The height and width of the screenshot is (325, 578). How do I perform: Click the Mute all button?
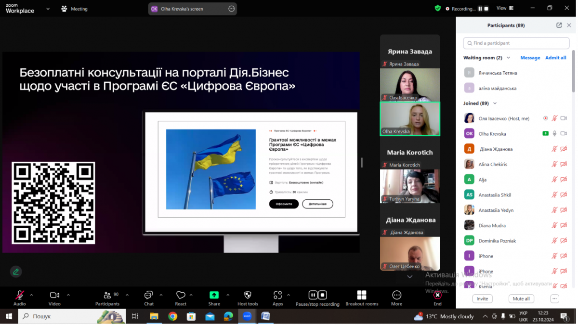(521, 299)
